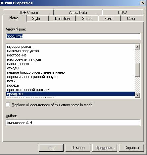Click the Author input field
This screenshot has width=147, height=155.
[x=73, y=123]
